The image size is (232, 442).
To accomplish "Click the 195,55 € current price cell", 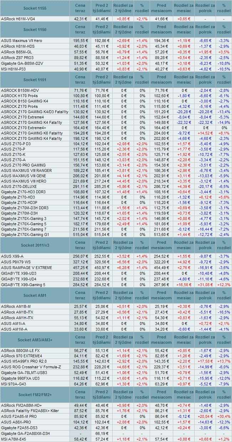I will click(x=81, y=41).
